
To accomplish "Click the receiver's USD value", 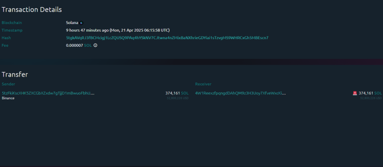I will click(x=371, y=98).
